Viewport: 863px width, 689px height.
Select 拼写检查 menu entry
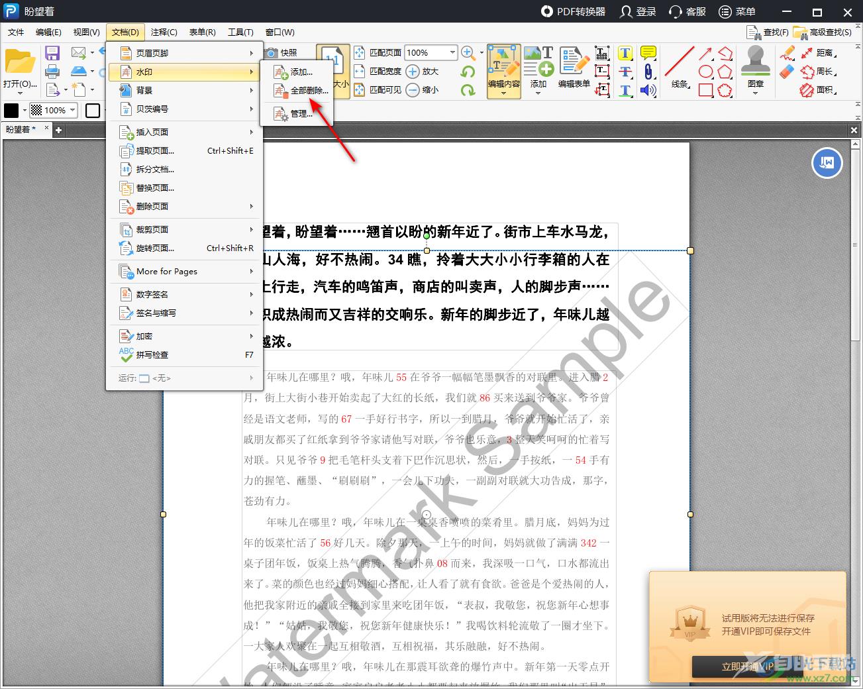click(x=185, y=354)
